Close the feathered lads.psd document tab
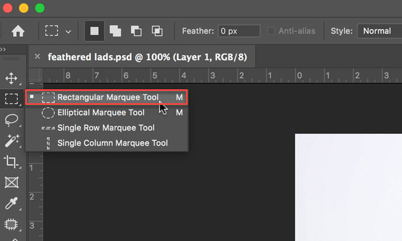Screen dimensions: 402x241 click(x=37, y=56)
